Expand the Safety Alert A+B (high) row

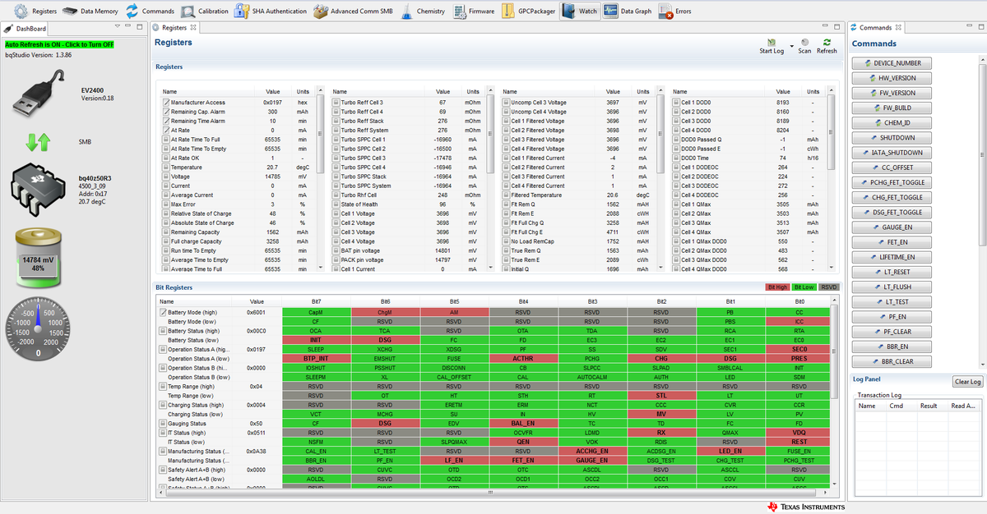click(163, 470)
